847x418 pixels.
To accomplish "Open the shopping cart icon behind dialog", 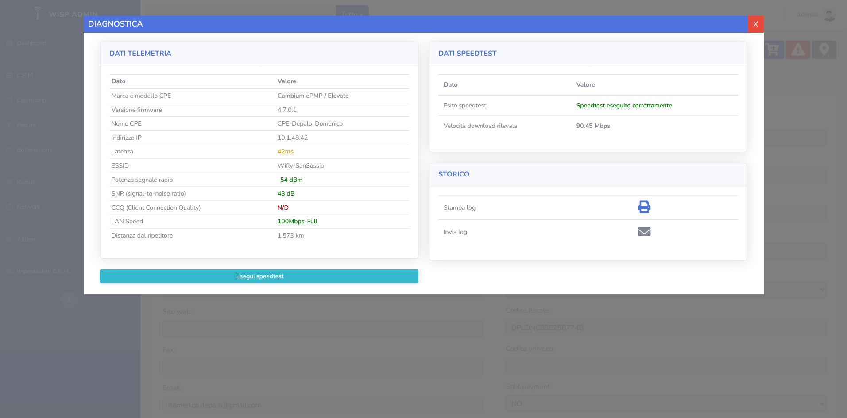I will (774, 50).
